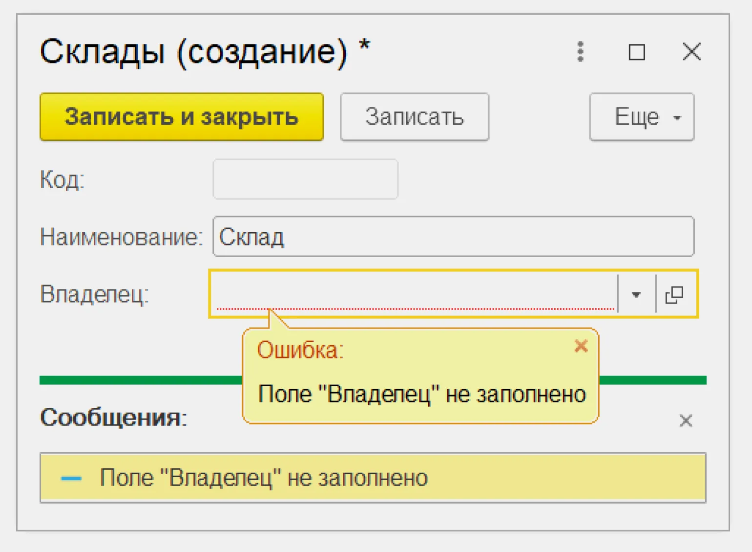Close the Склады (создание) window

coord(691,52)
